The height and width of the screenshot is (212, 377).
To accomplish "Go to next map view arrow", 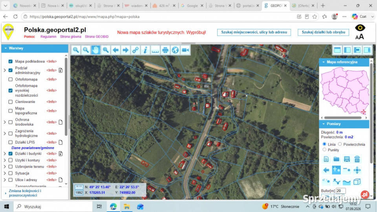I will 126,50.
